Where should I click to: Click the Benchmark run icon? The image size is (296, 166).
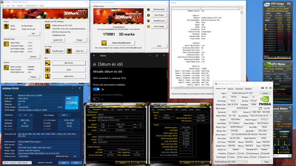click(x=48, y=63)
